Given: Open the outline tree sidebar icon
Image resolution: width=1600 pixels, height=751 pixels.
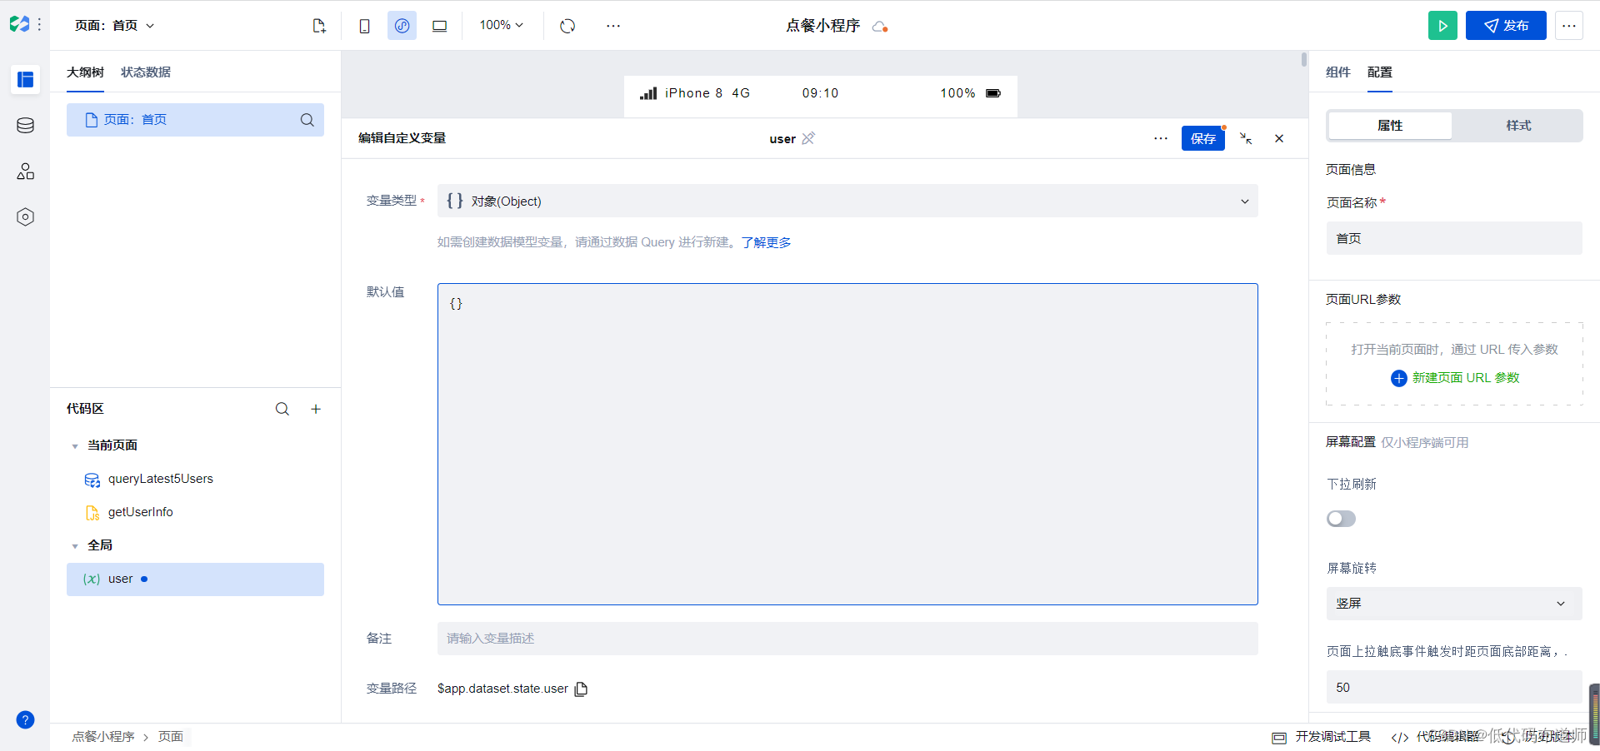Looking at the screenshot, I should (x=26, y=80).
